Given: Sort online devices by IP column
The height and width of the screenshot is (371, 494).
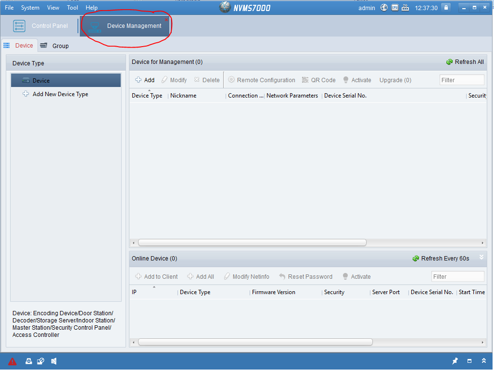Looking at the screenshot, I should click(134, 292).
